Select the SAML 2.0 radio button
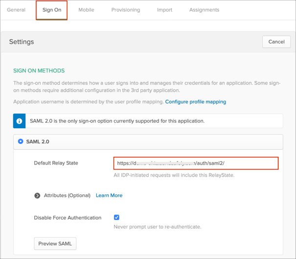Screen dimensions: 296x259 point(21,141)
